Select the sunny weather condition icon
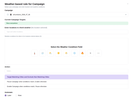 click(58, 53)
